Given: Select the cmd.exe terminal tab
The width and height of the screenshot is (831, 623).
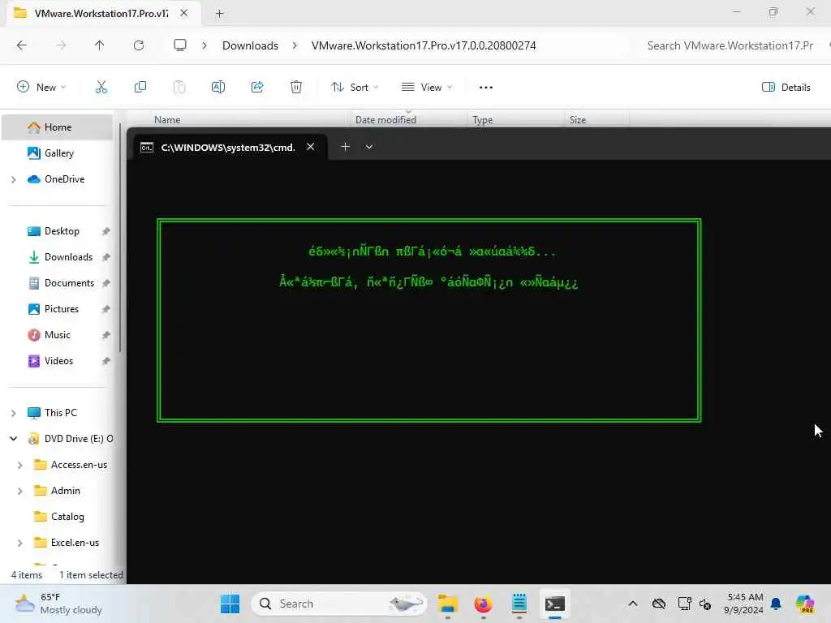Looking at the screenshot, I should 228,148.
